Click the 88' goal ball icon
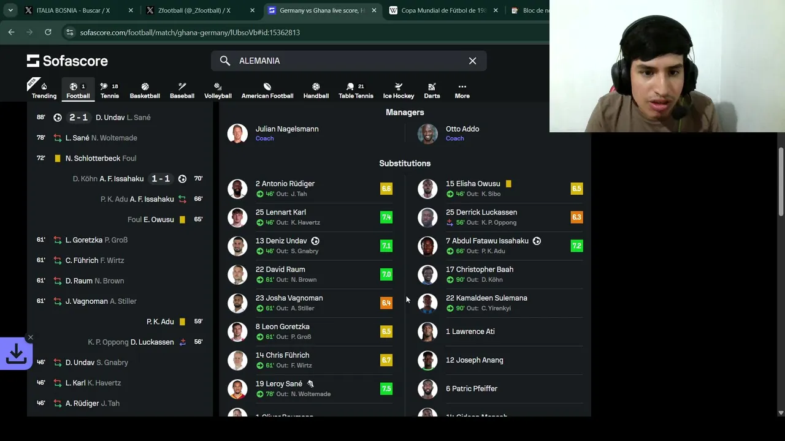The image size is (785, 441). pyautogui.click(x=58, y=117)
